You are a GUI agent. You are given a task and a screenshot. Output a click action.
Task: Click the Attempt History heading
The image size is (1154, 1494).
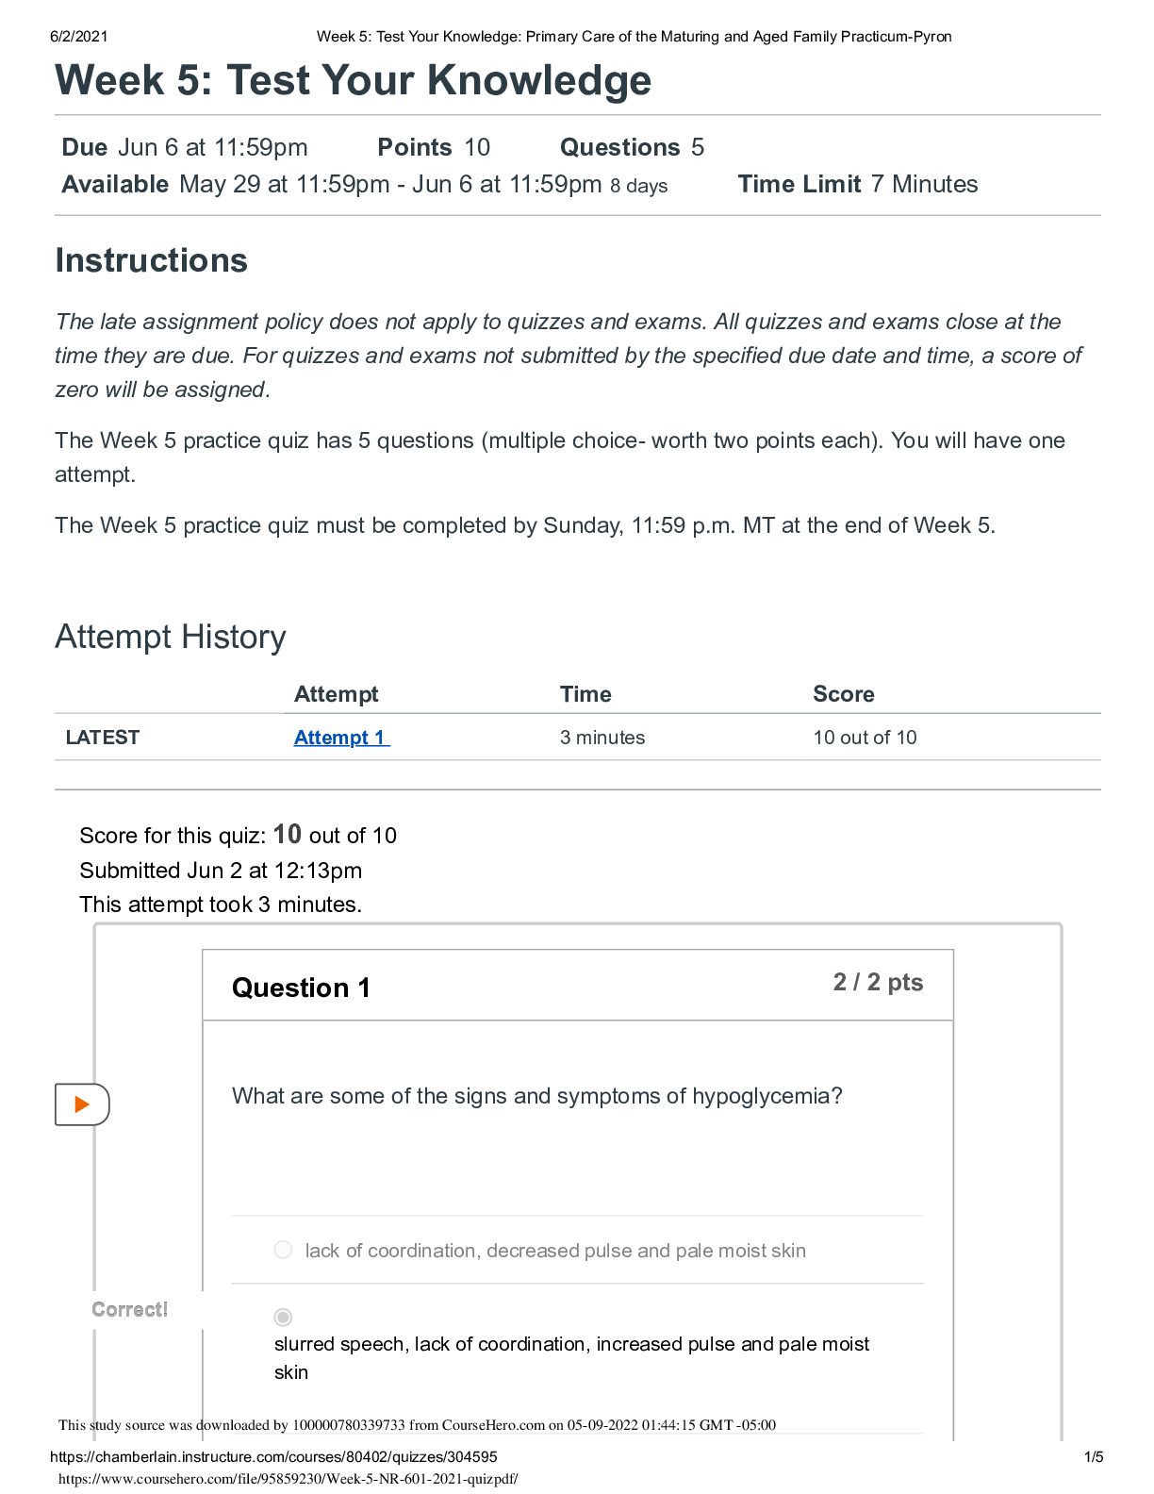(x=171, y=637)
